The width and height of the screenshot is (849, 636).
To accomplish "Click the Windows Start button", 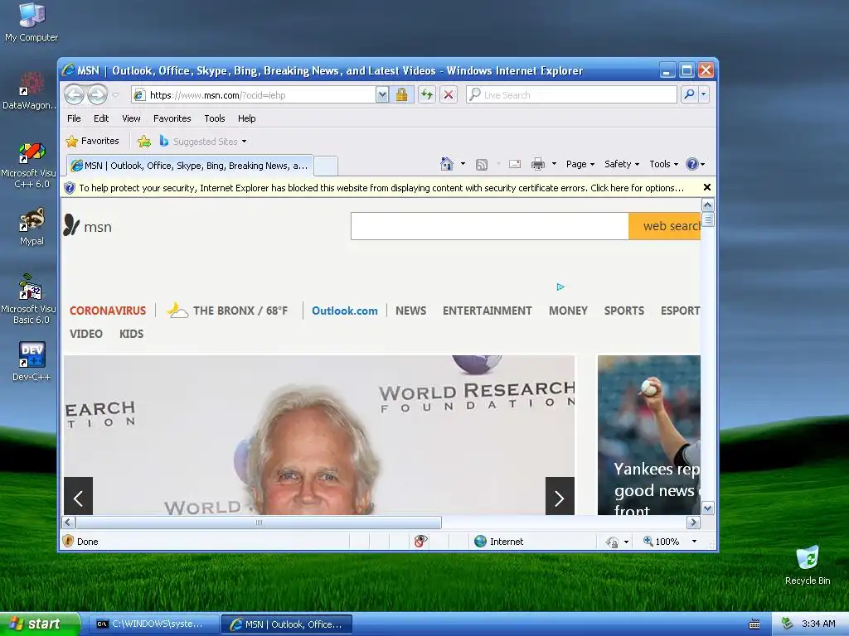I will tap(40, 624).
